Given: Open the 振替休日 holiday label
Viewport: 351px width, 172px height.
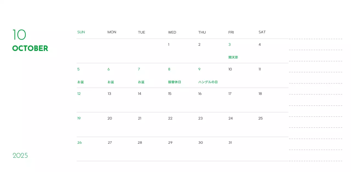Looking at the screenshot, I should coord(174,82).
